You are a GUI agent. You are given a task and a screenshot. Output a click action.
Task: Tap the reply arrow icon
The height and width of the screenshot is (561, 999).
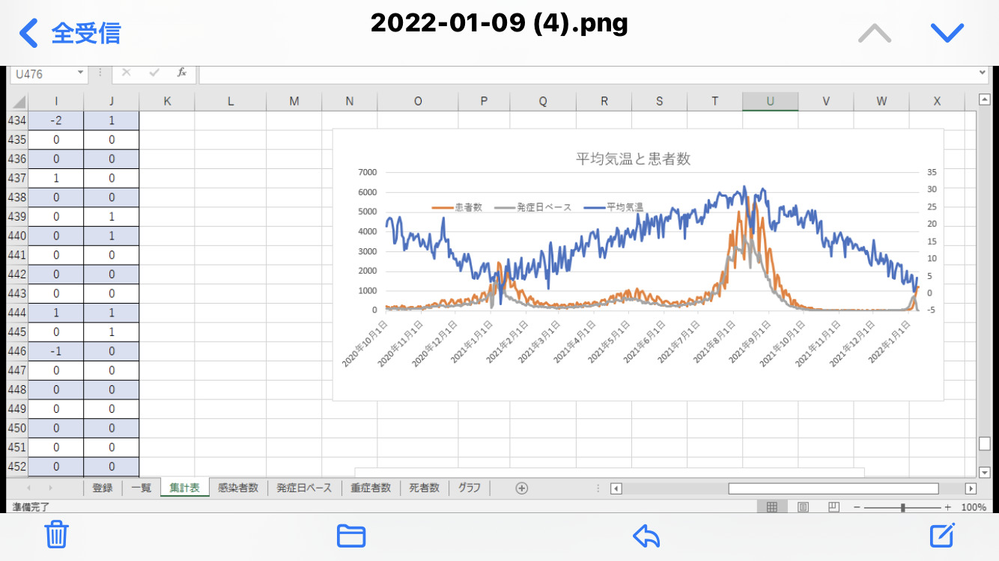pyautogui.click(x=646, y=535)
